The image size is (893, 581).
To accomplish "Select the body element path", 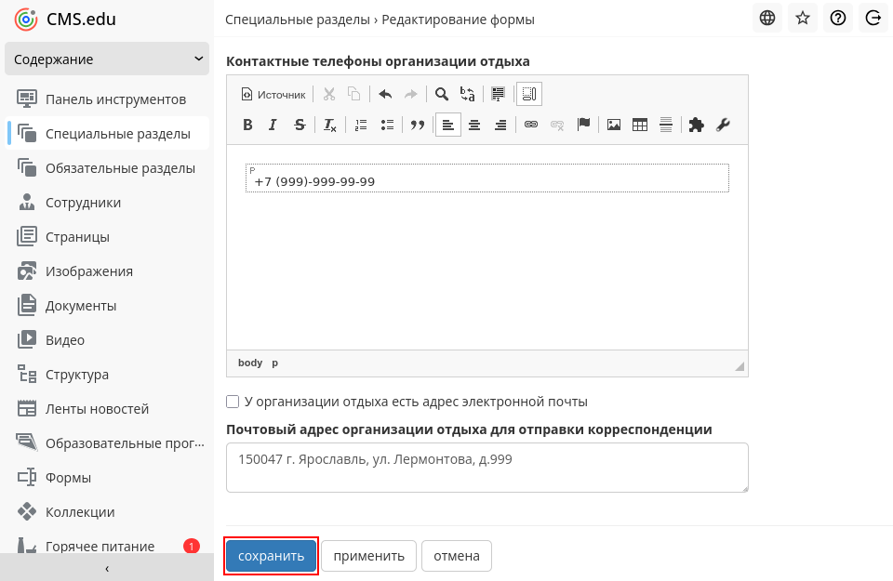I will click(250, 363).
